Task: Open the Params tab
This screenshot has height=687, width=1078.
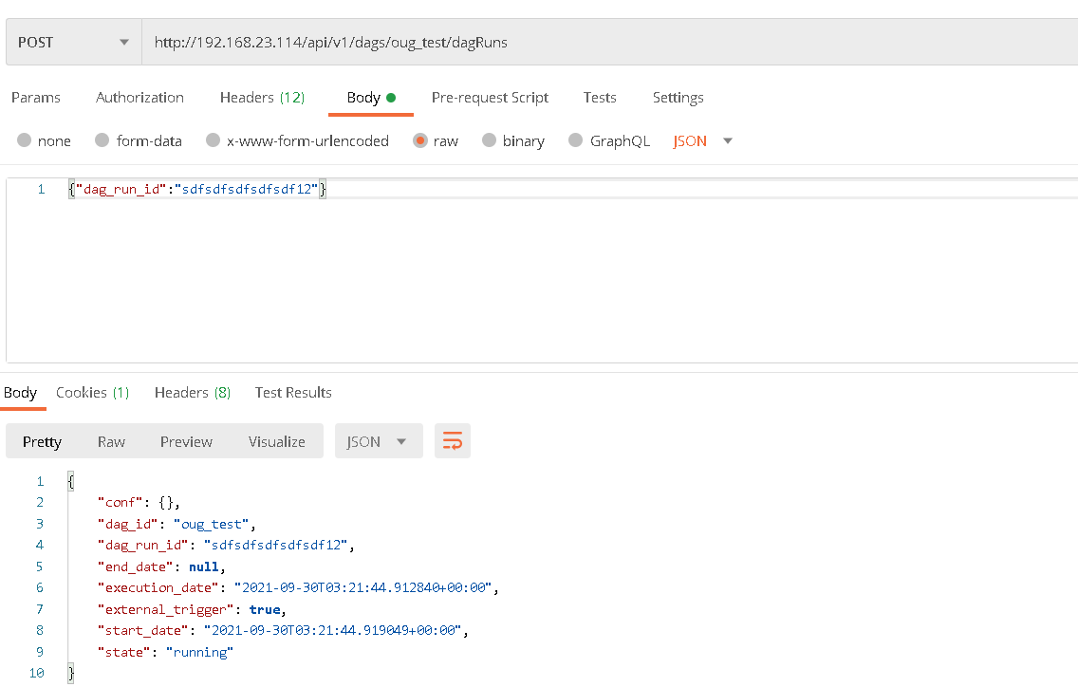Action: pos(36,98)
